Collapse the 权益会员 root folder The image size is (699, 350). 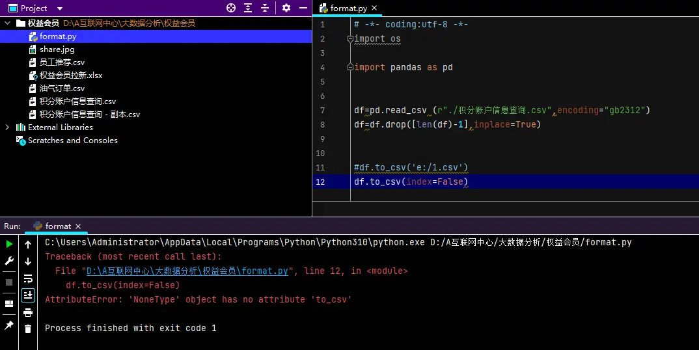tap(8, 23)
